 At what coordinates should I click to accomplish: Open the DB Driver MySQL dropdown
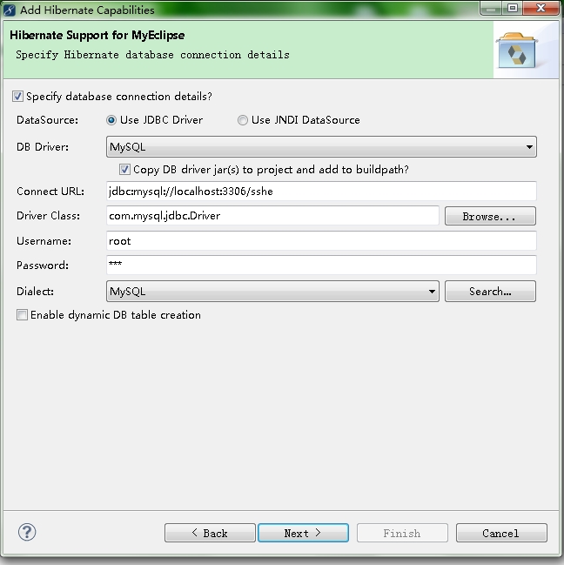[321, 146]
